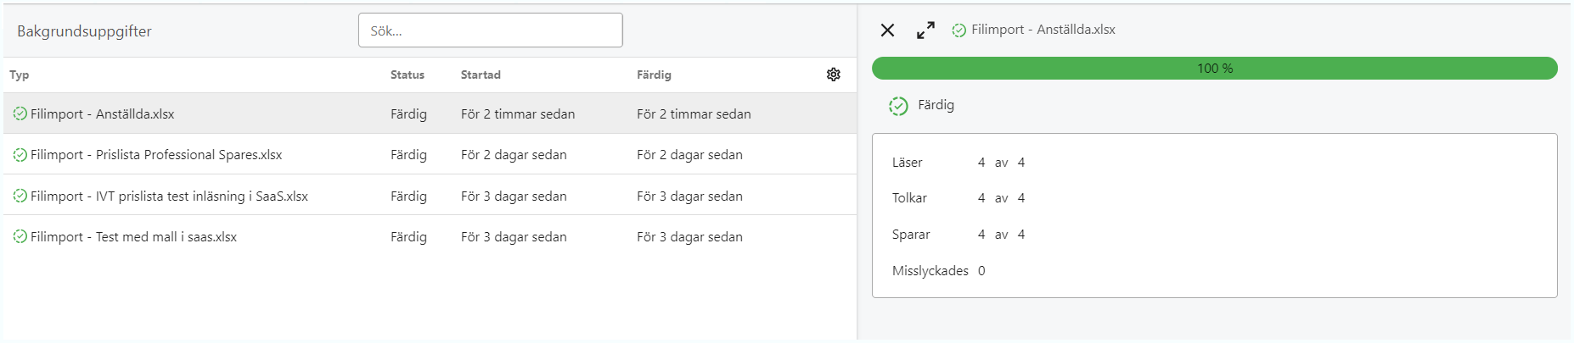Click the green Färdig status icon in details
The image size is (1574, 343).
pos(898,106)
